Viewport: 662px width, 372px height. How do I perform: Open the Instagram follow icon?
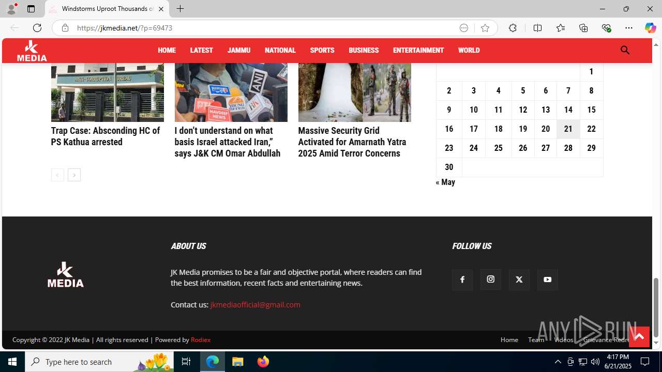click(x=491, y=280)
